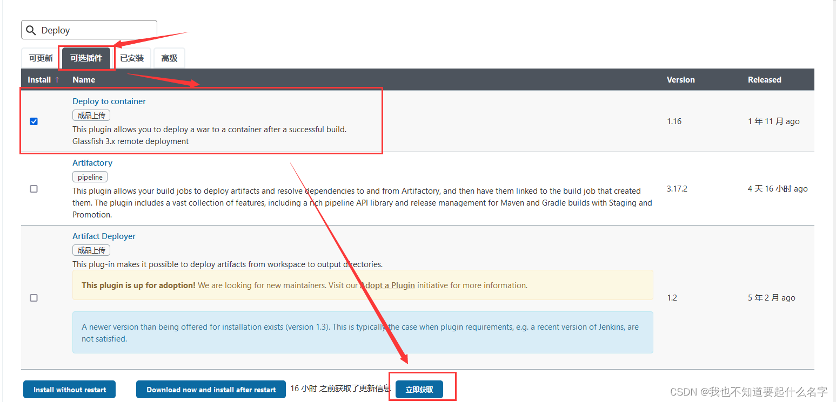Sort by the Name column header
Viewport: 836px width, 402px height.
click(84, 80)
